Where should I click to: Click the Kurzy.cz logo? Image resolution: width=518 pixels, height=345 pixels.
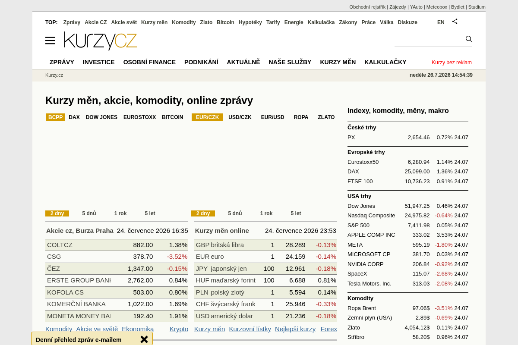(x=101, y=41)
